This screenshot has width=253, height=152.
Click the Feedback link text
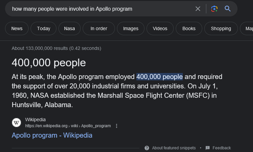point(222,148)
